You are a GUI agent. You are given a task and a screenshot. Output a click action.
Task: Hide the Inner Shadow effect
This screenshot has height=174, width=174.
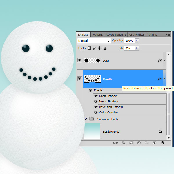[96, 101]
